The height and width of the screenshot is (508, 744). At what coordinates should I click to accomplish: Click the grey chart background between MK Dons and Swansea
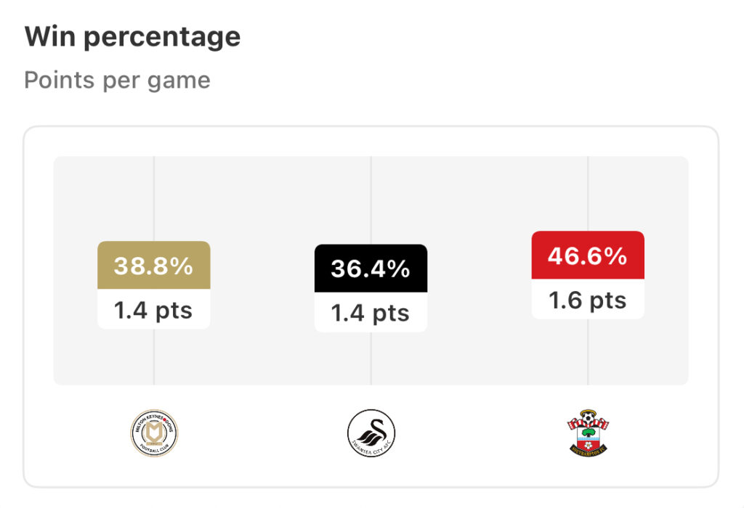tap(262, 271)
